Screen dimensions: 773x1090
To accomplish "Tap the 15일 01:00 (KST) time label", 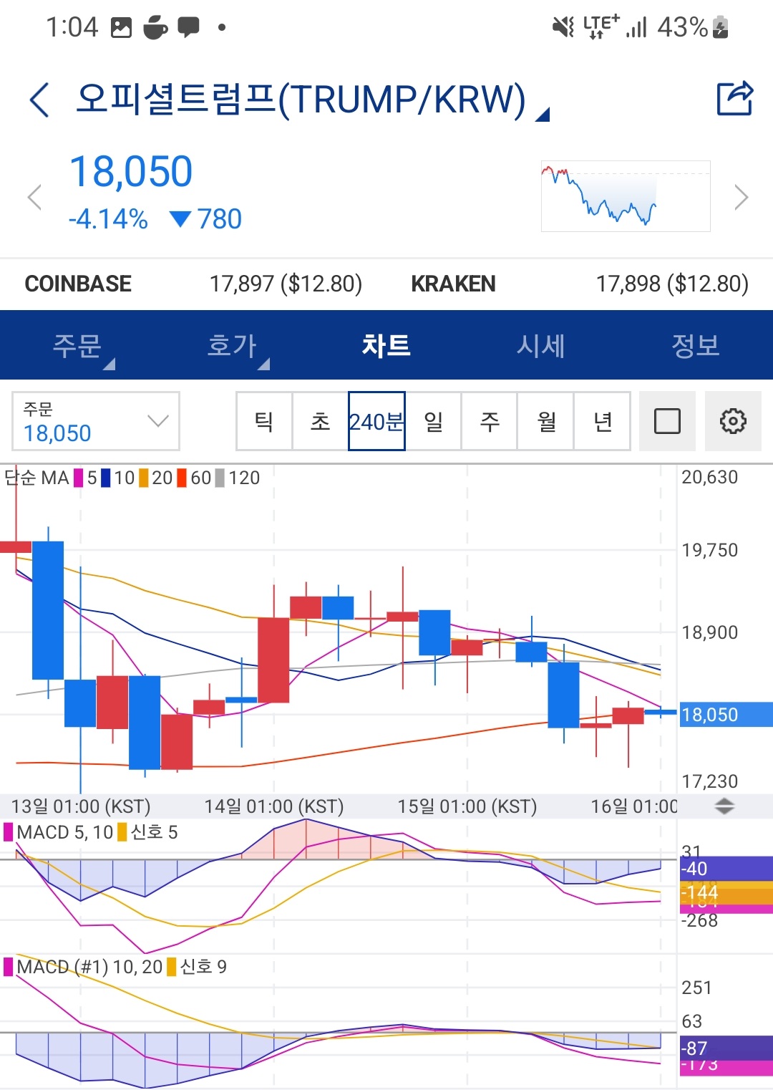I will (467, 806).
